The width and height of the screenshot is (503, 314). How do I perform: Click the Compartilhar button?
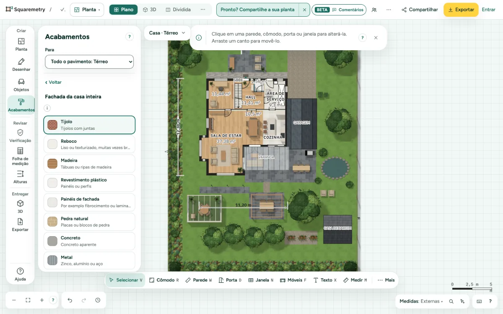(x=420, y=10)
